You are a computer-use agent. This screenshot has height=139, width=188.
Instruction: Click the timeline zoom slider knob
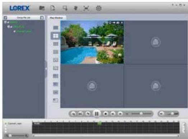10,136
